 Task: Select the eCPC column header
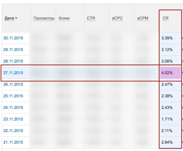[117, 18]
